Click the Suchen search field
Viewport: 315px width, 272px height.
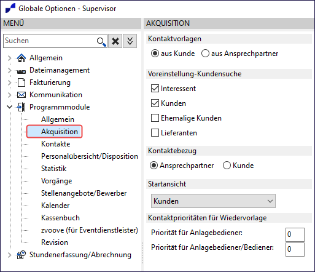tap(50, 41)
